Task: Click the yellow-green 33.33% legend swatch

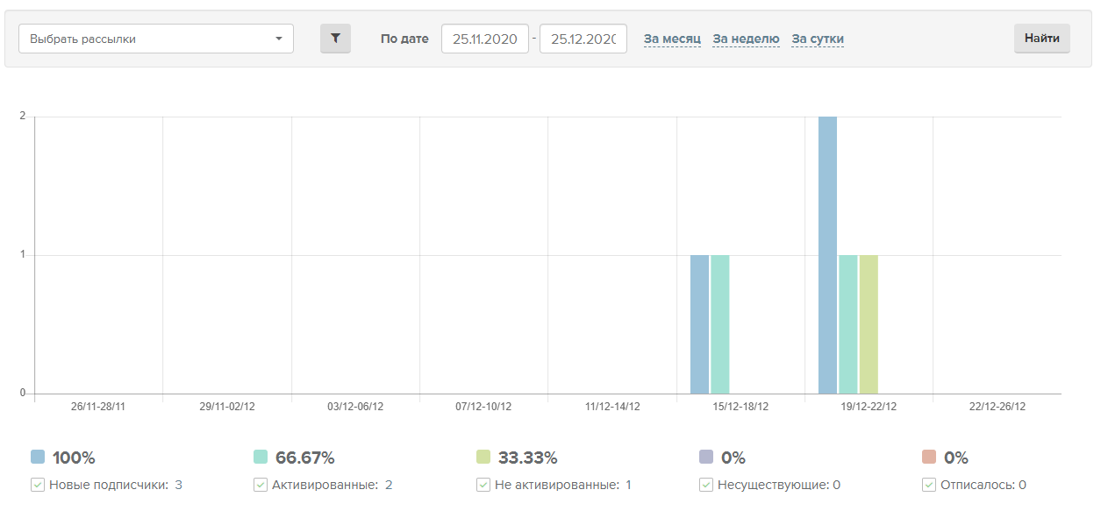Action: 483,457
